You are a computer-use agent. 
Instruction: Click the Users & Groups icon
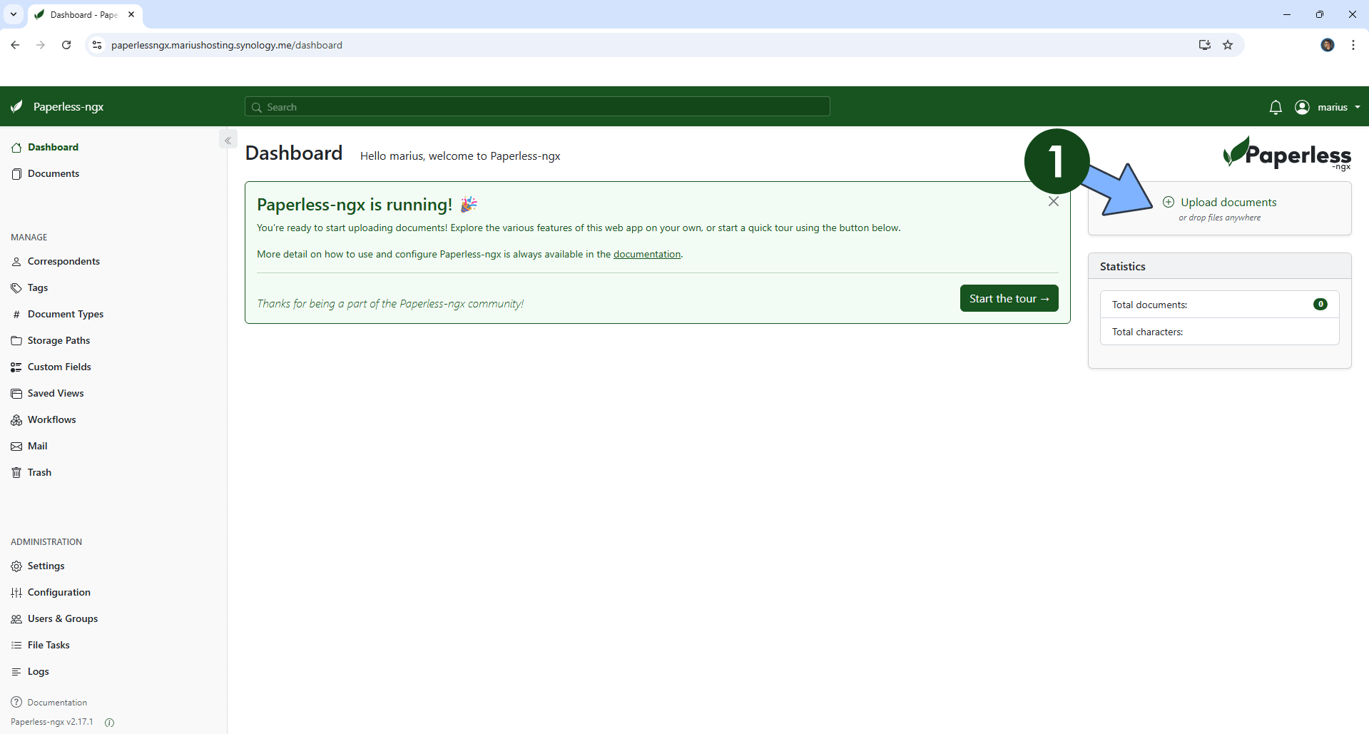[x=16, y=619]
